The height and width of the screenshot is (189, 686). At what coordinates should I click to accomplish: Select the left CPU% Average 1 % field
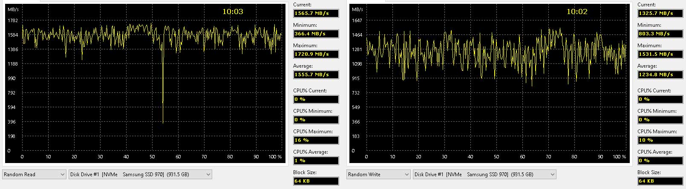tap(316, 160)
